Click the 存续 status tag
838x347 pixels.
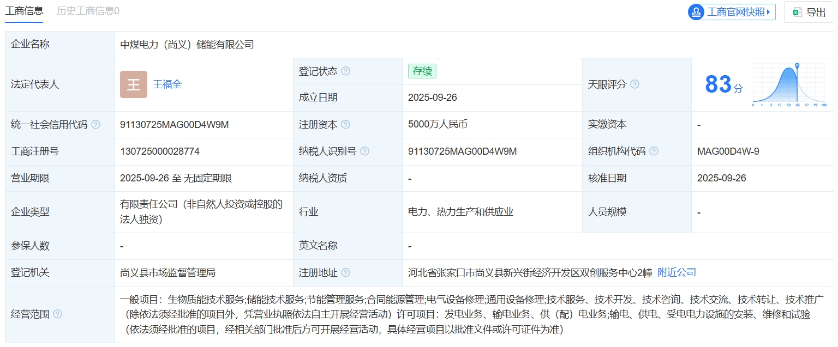[x=422, y=71]
